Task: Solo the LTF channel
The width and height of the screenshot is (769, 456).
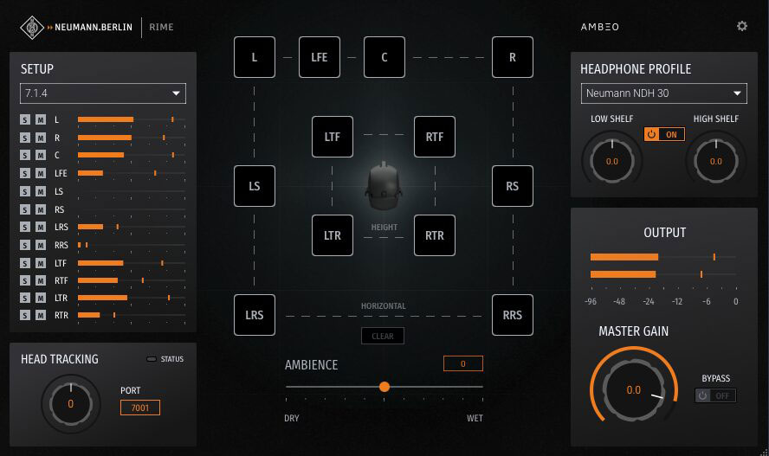Action: tap(25, 263)
